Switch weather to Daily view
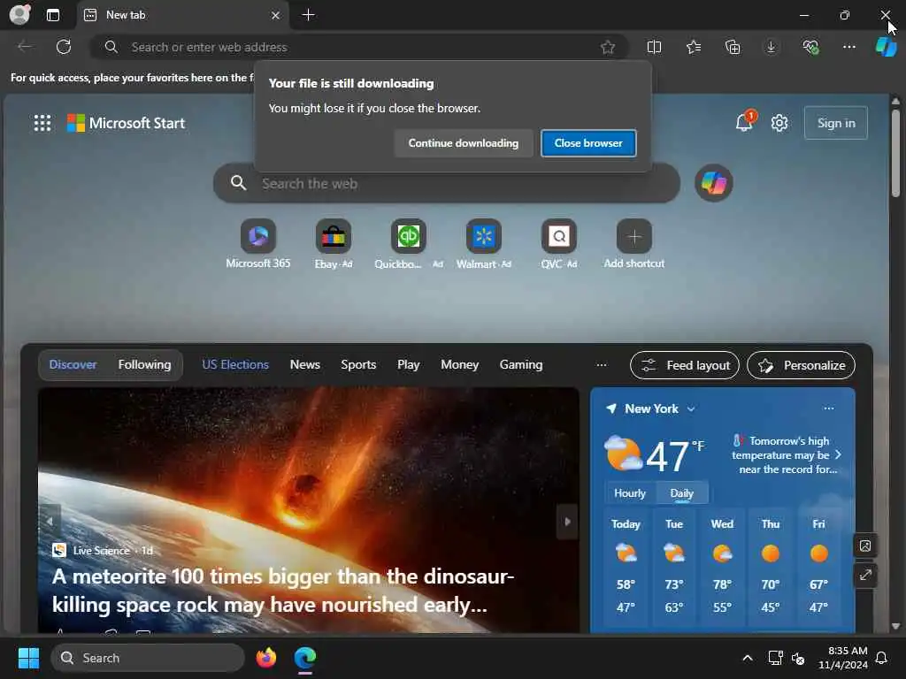906x679 pixels. click(x=681, y=493)
